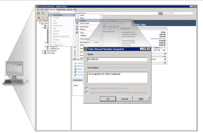Image resolution: width=203 pixels, height=133 pixels.
Task: Expand the Server Hammer tree node
Action: coord(43,51)
